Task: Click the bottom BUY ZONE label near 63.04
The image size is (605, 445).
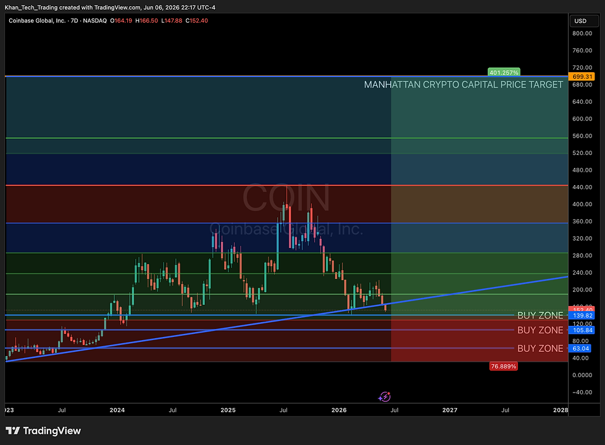Action: pos(540,349)
